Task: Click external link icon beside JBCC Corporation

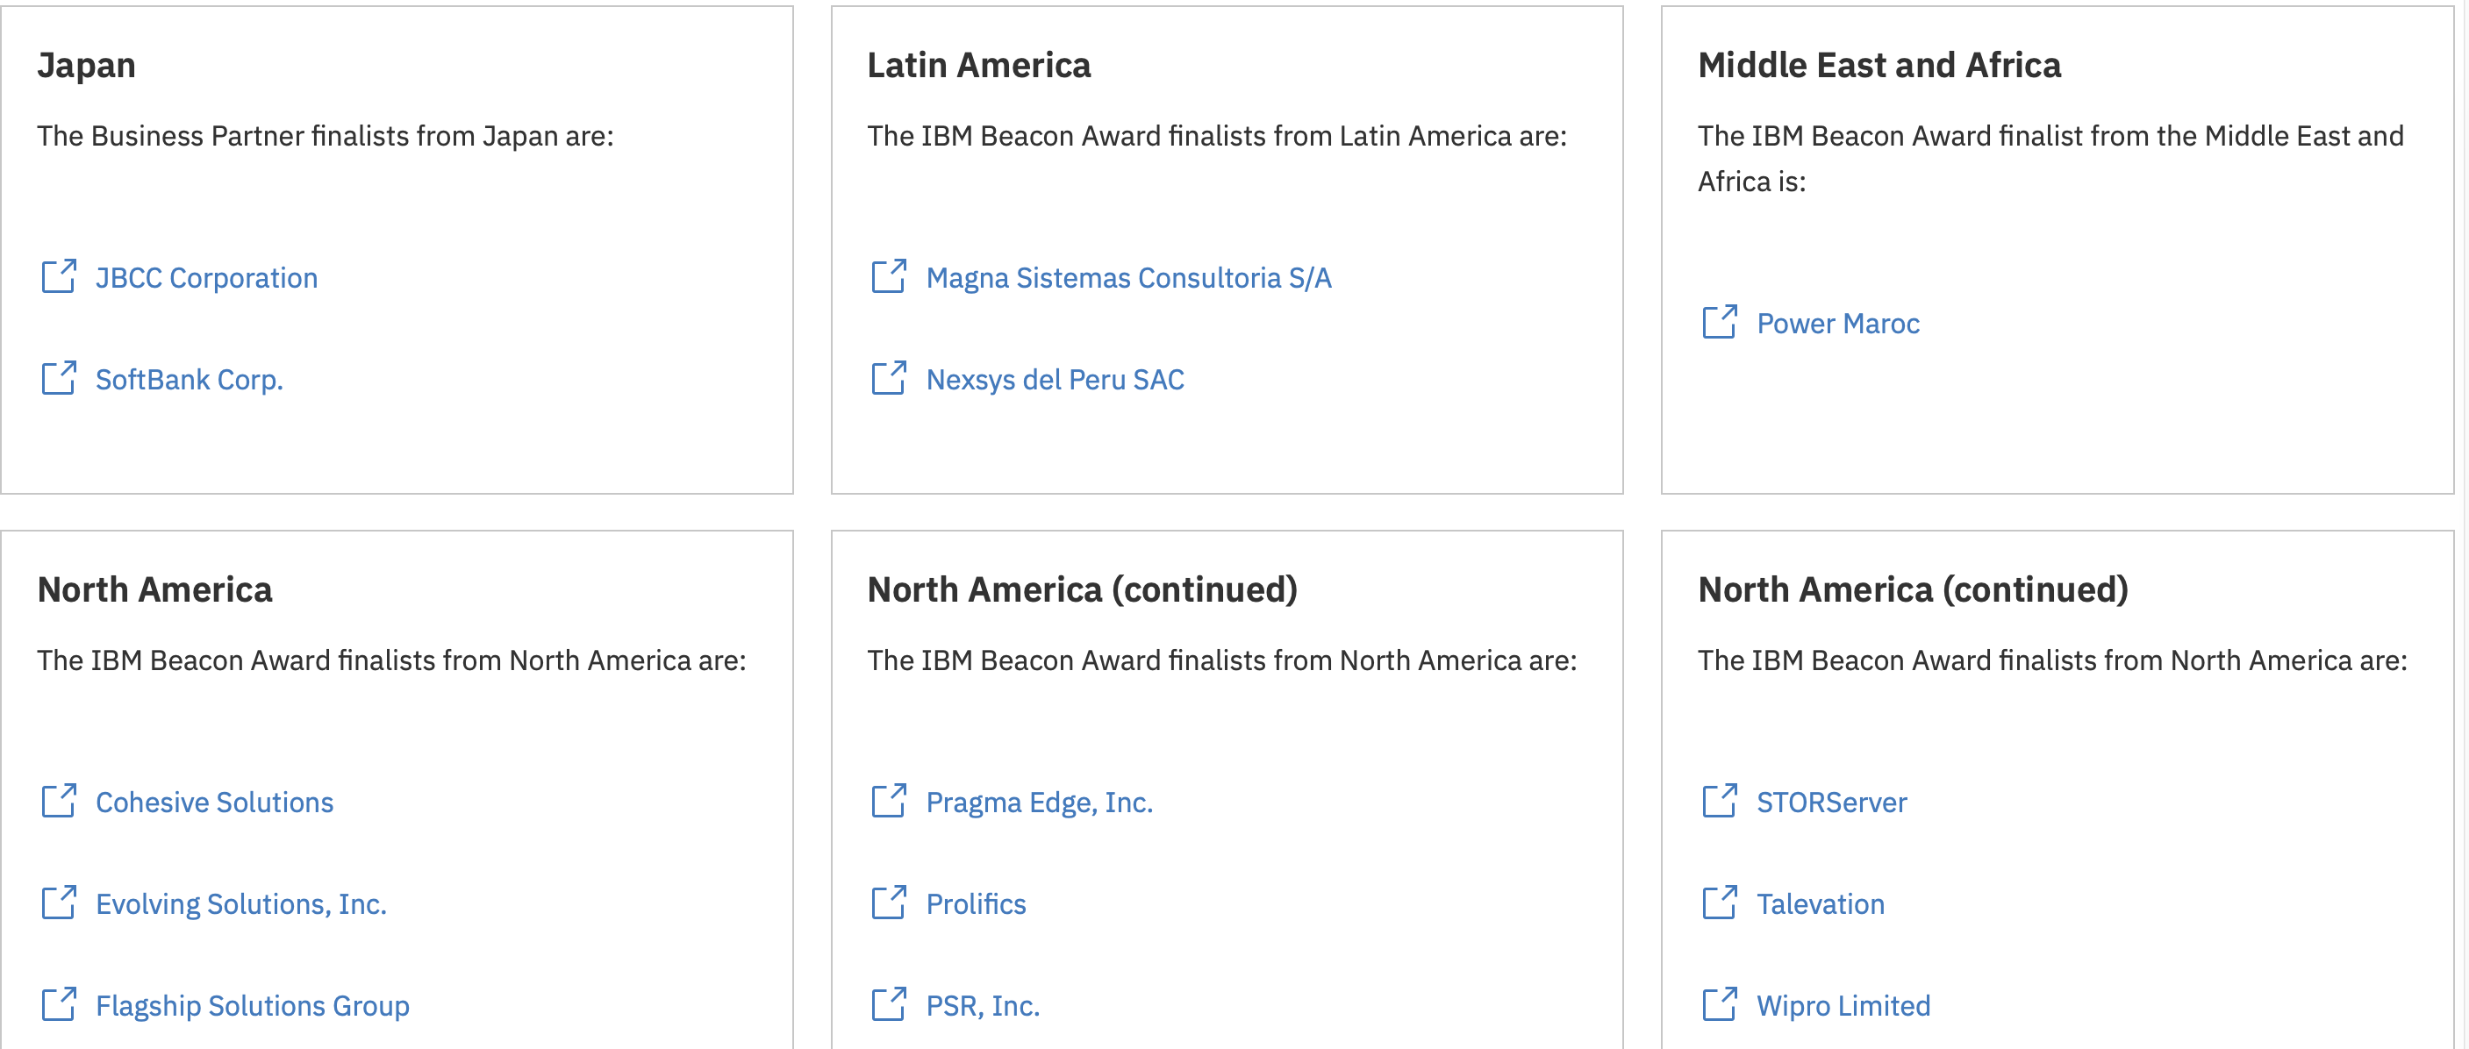Action: (59, 277)
